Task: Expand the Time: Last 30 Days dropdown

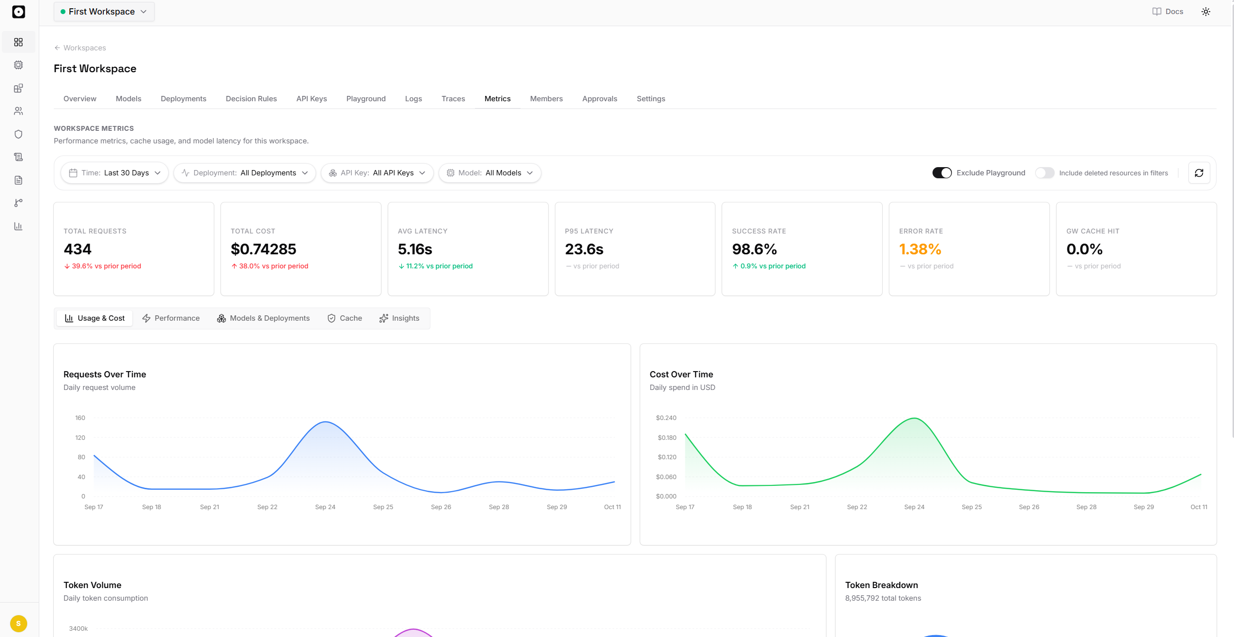Action: tap(115, 173)
